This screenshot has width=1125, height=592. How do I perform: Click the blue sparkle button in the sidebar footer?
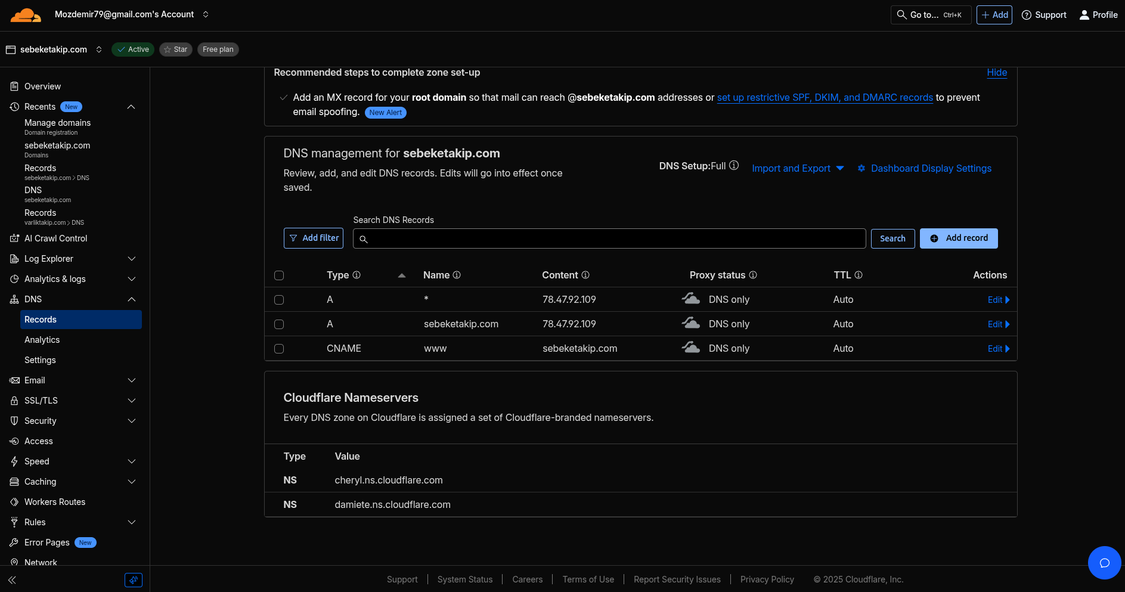tap(134, 579)
